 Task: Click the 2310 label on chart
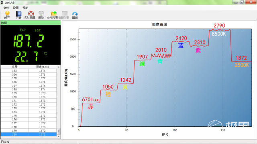pos(200,43)
